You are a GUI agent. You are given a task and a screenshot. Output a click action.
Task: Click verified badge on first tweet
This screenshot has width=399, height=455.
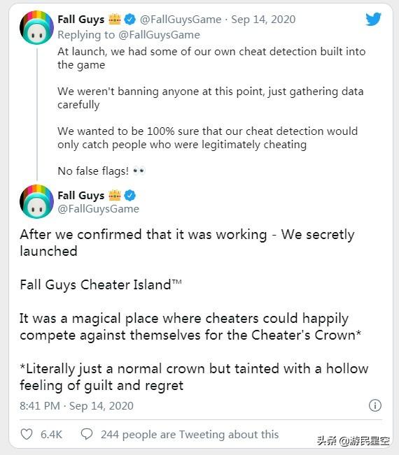(x=129, y=20)
